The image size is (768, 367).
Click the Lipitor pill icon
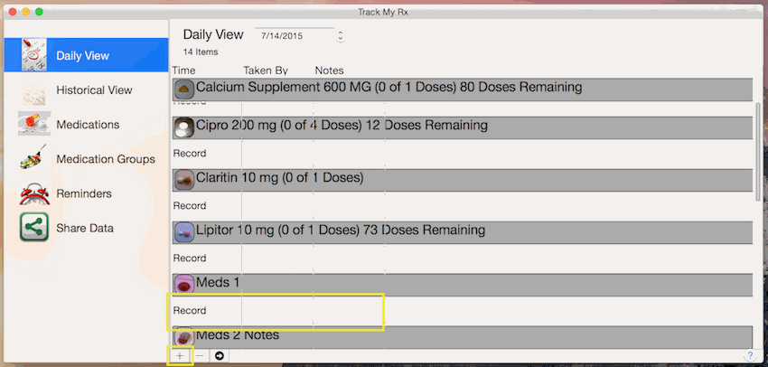pos(184,232)
